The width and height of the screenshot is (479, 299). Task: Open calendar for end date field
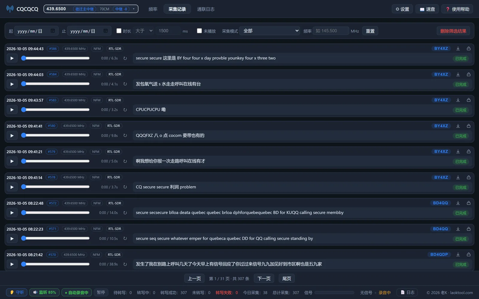pyautogui.click(x=106, y=31)
